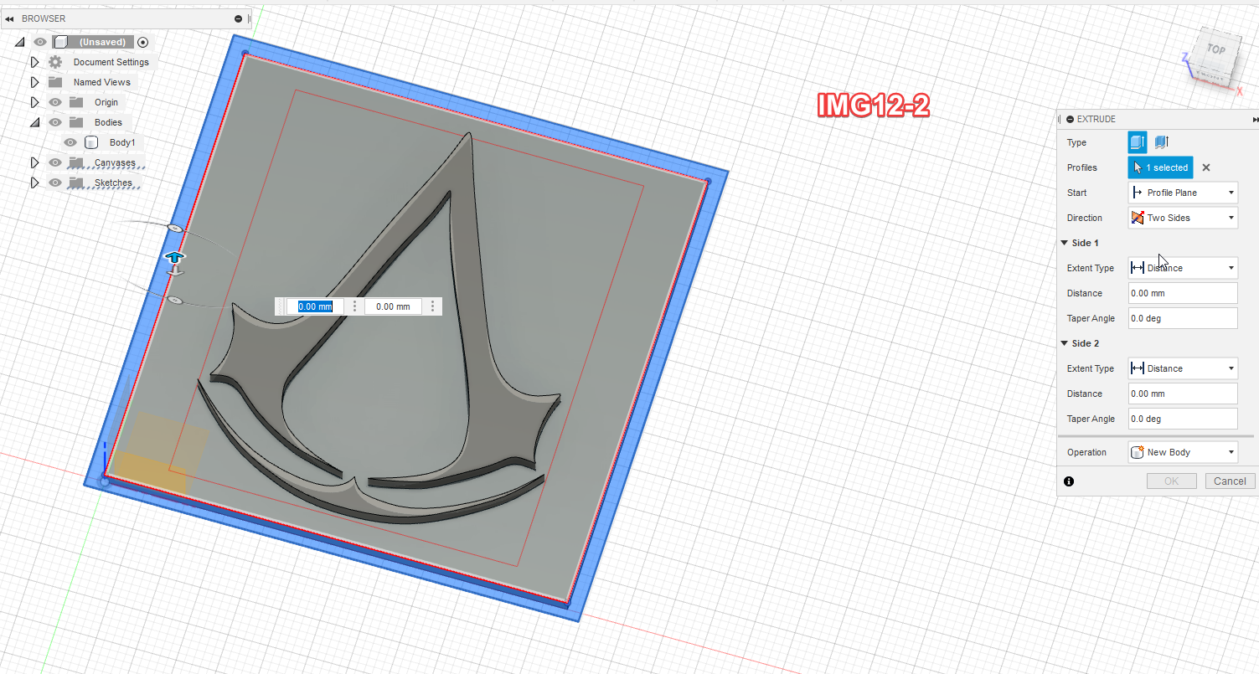This screenshot has height=674, width=1259.
Task: Select Sketches in the browser tree
Action: (x=113, y=183)
